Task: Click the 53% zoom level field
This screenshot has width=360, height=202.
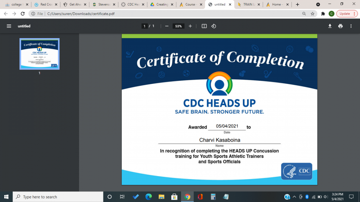Action: pyautogui.click(x=179, y=26)
